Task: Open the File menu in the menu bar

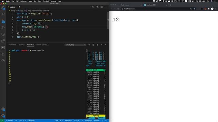Action: 13,1
